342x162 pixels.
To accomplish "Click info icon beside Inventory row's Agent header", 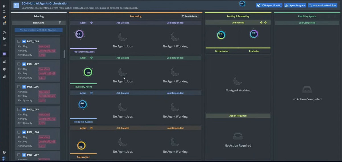I will click(91, 58).
